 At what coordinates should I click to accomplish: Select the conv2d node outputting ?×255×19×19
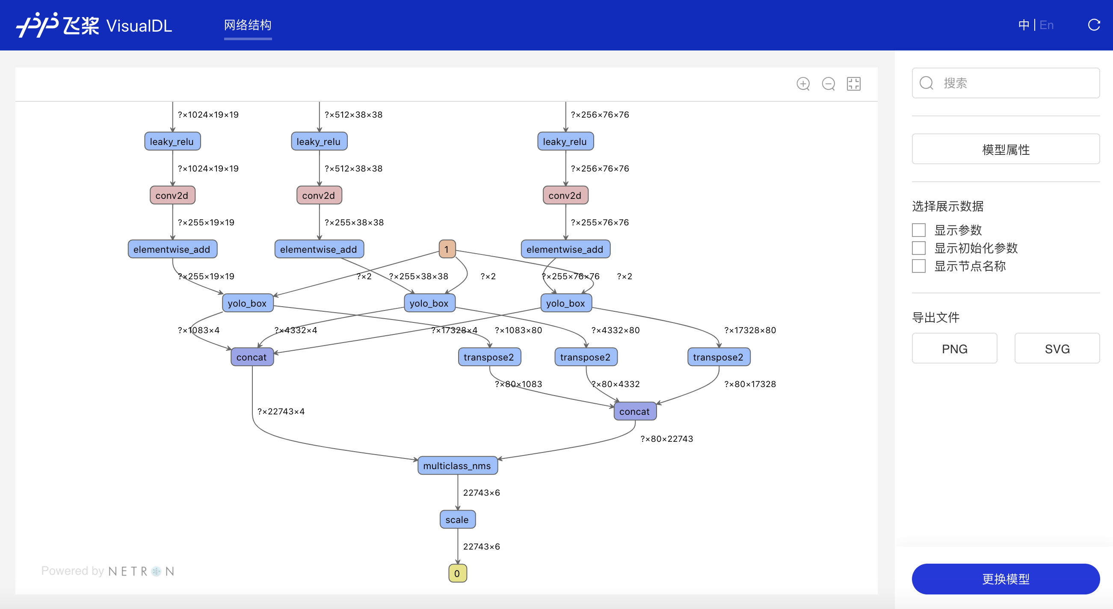tap(172, 195)
